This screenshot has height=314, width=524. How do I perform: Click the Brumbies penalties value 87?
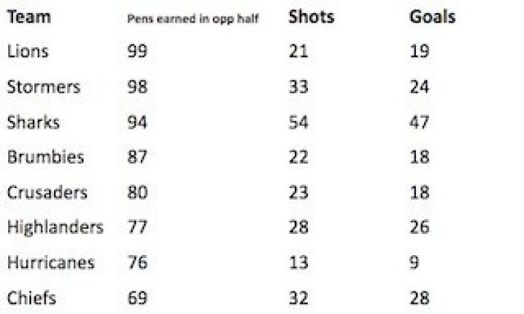click(137, 157)
